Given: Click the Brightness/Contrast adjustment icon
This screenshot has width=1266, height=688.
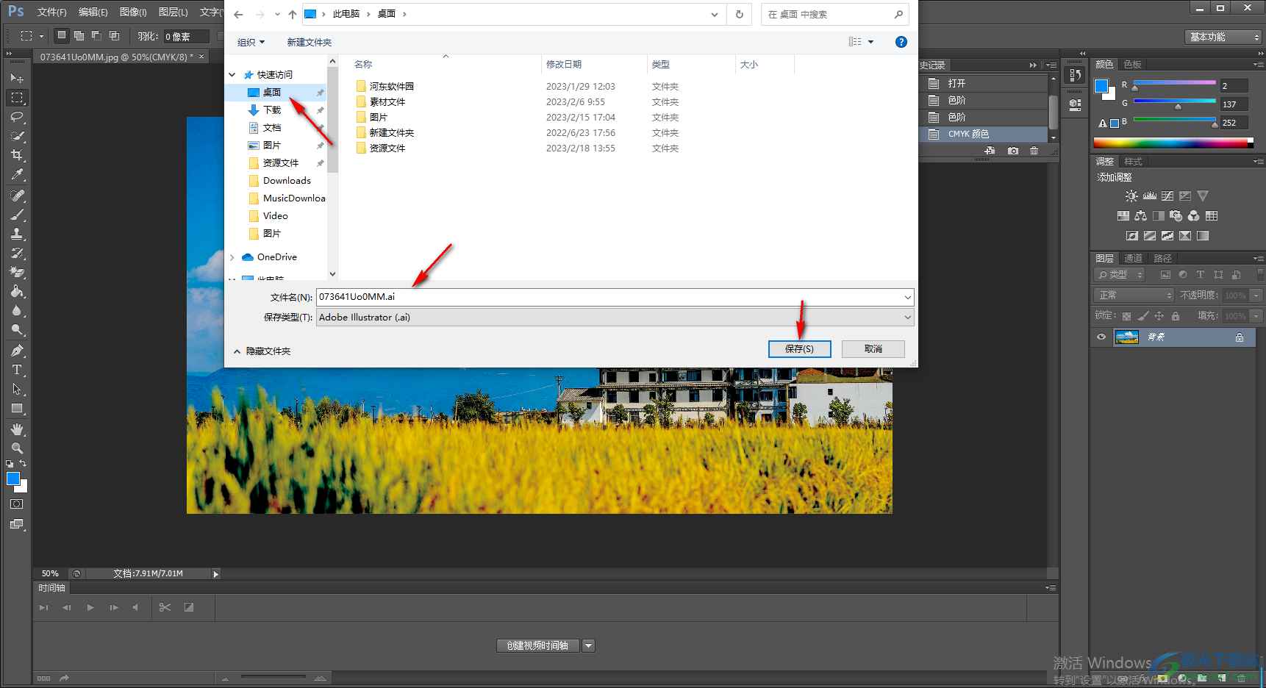Looking at the screenshot, I should 1131,196.
